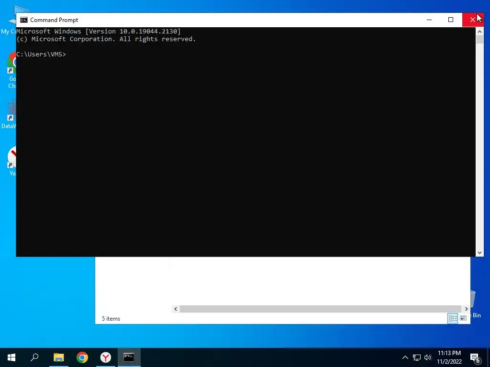The width and height of the screenshot is (490, 367).
Task: Click the Command Prompt scroll down arrow
Action: pos(479,253)
